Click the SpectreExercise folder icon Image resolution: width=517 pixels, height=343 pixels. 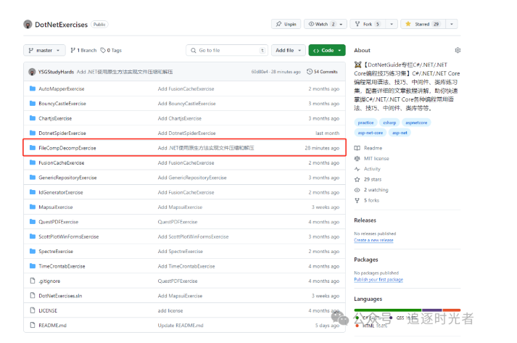click(x=33, y=252)
